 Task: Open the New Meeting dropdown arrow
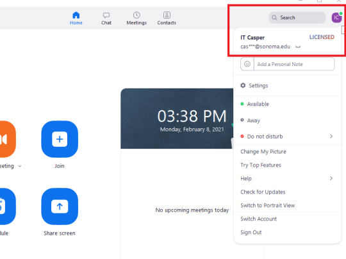20,166
